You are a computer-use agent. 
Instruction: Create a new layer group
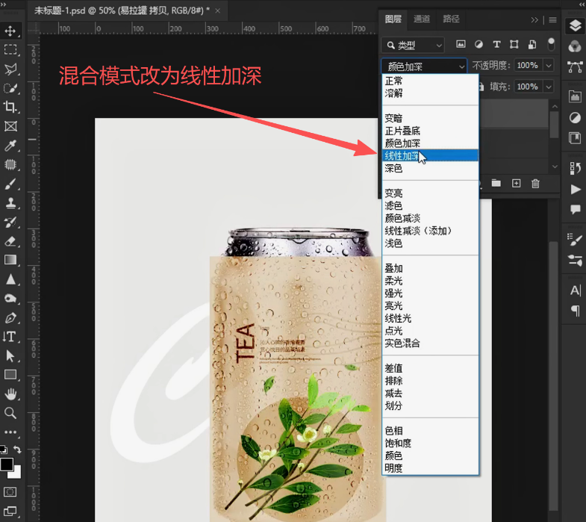(x=496, y=183)
